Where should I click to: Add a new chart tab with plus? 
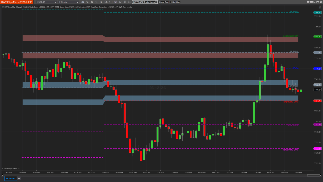click(x=19, y=178)
